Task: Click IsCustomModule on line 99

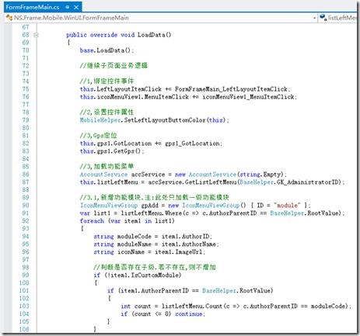Action: pyautogui.click(x=155, y=275)
